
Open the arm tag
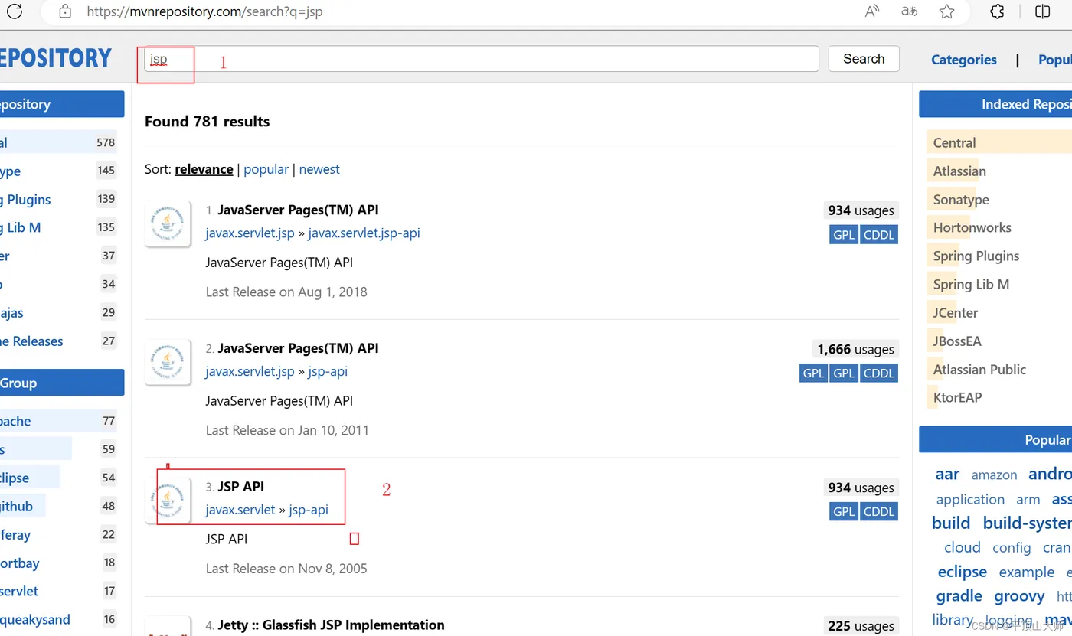click(x=1028, y=500)
